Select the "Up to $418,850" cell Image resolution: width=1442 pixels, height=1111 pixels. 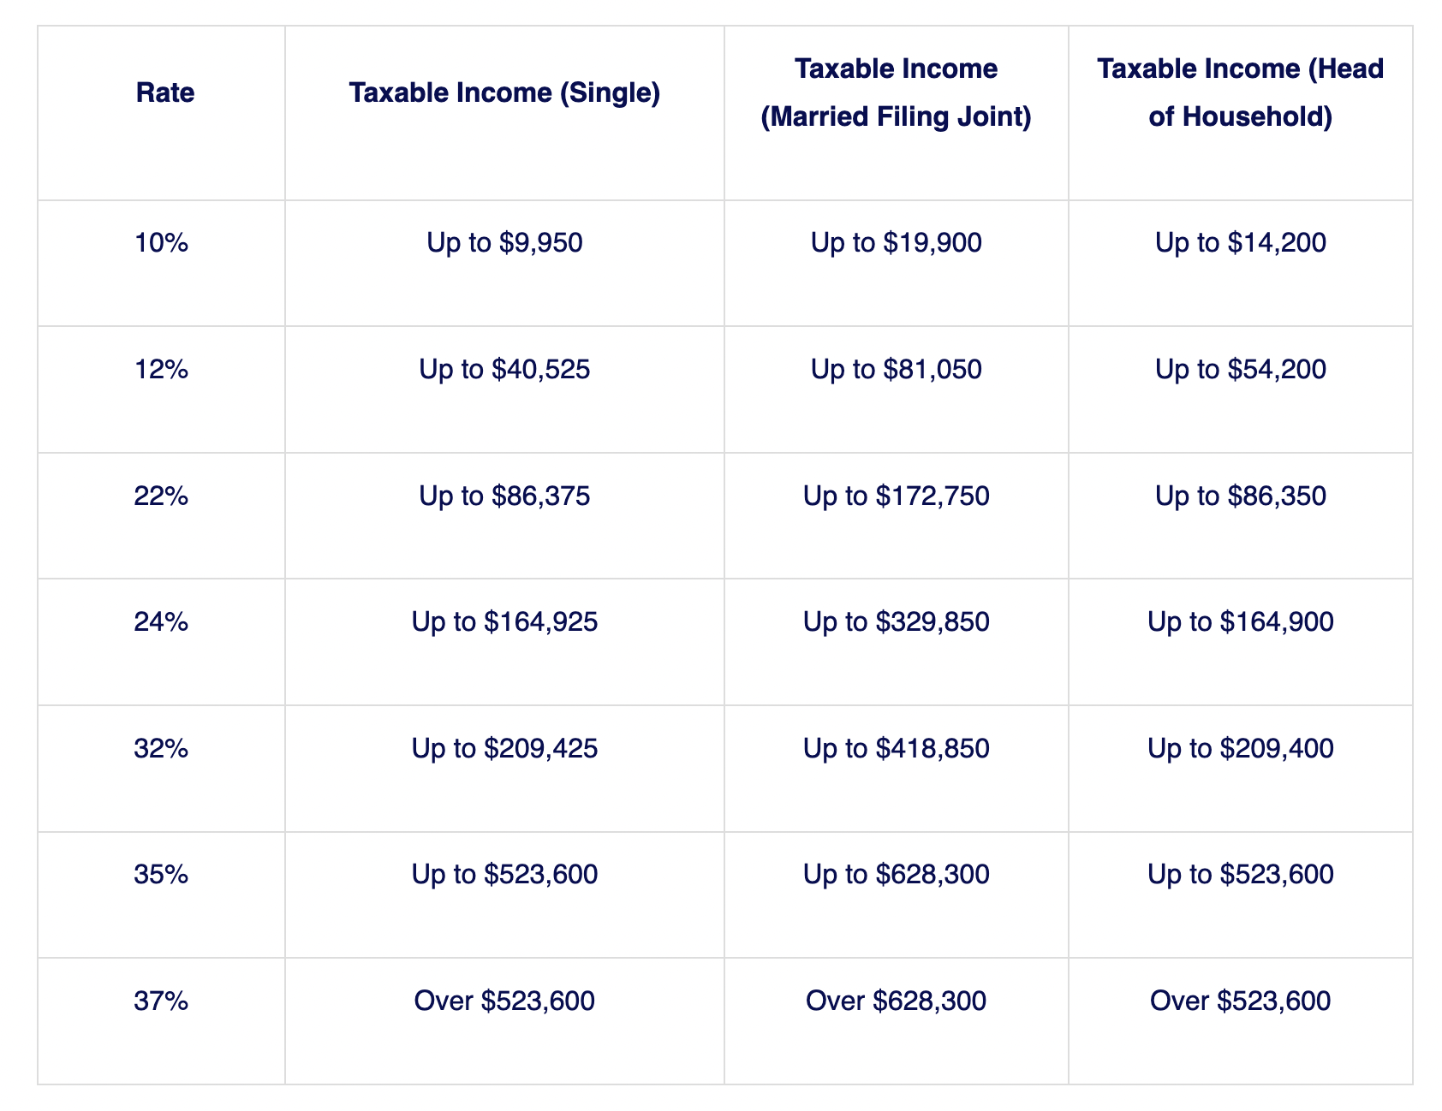(896, 749)
